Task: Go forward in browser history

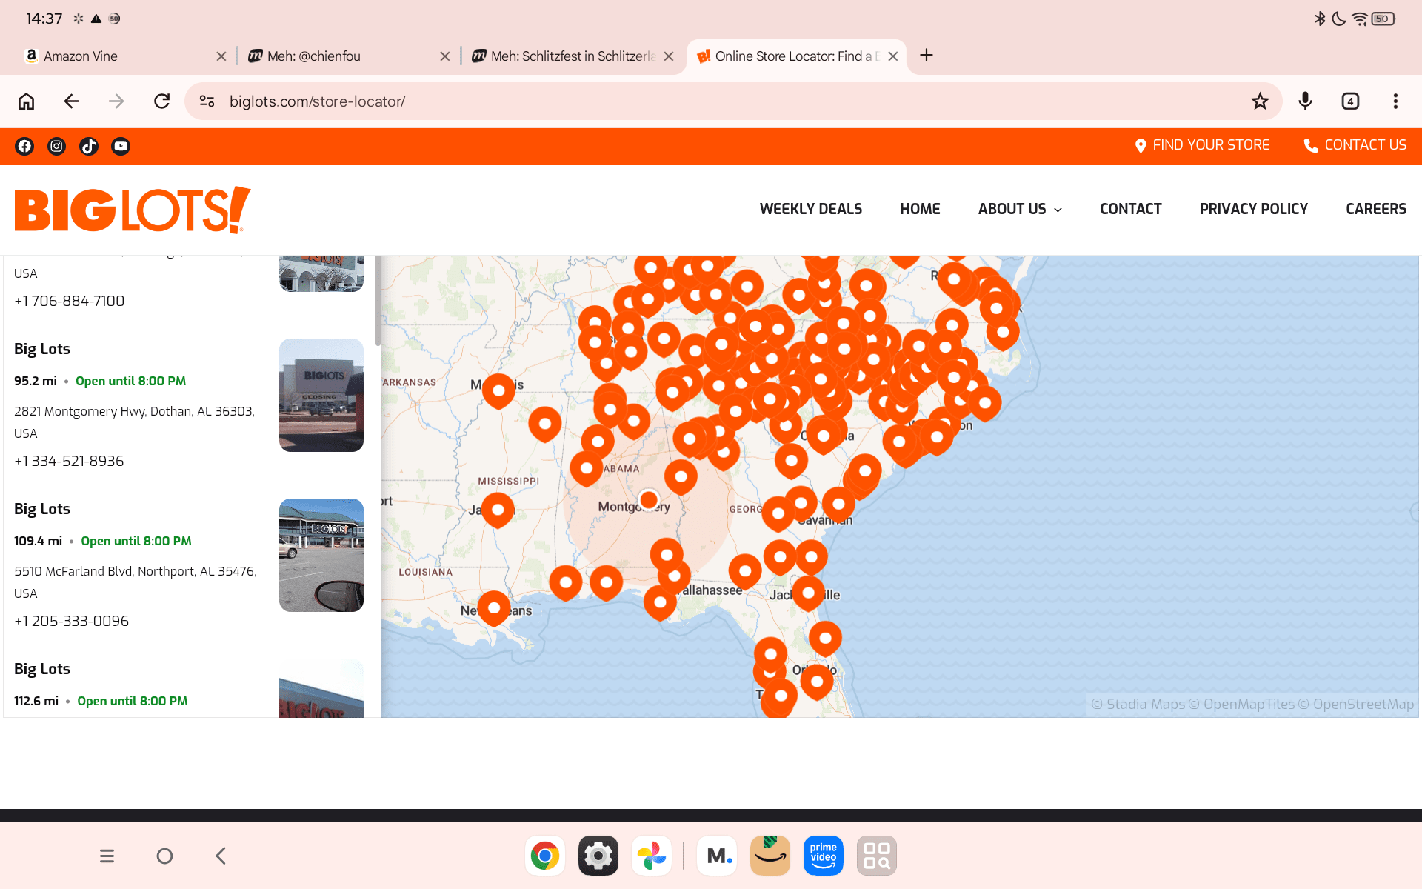Action: 116,101
